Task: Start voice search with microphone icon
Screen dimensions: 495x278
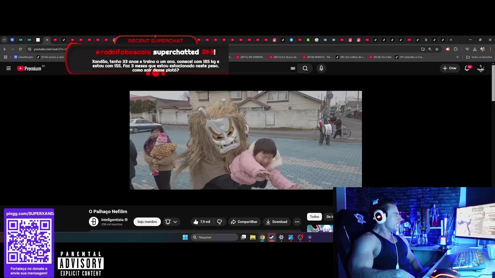Action: coord(321,68)
